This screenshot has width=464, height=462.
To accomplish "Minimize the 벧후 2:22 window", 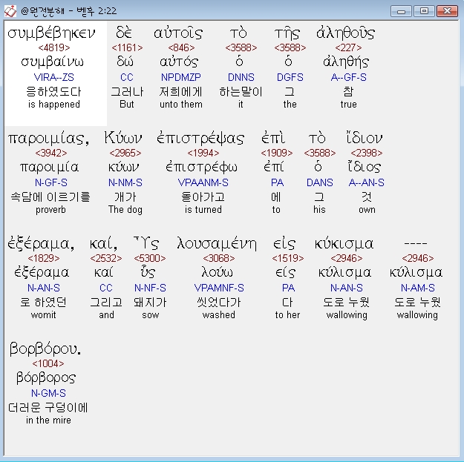I will coord(401,11).
